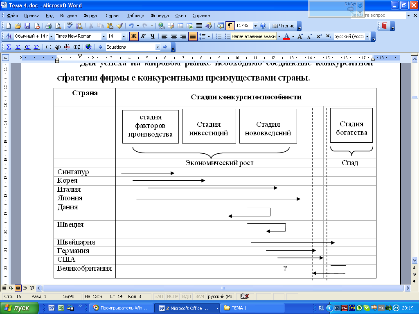Grow the font size with large A

click(300, 36)
